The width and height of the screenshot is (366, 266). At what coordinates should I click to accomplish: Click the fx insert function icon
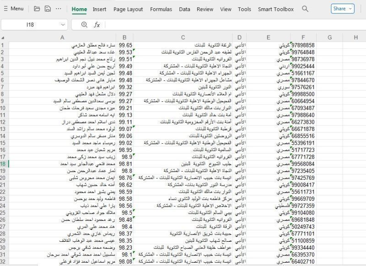pyautogui.click(x=97, y=25)
